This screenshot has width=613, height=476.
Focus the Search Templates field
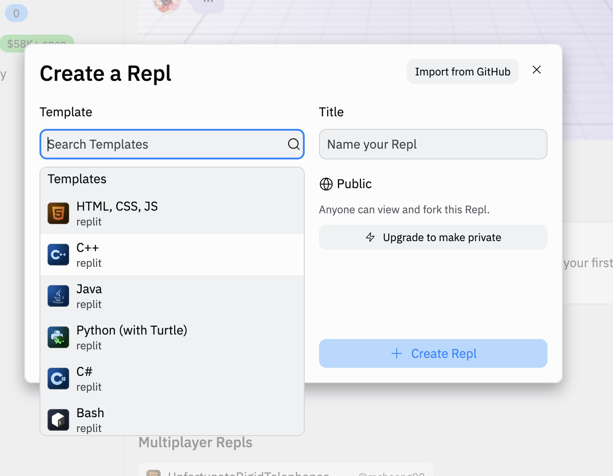[x=172, y=144]
